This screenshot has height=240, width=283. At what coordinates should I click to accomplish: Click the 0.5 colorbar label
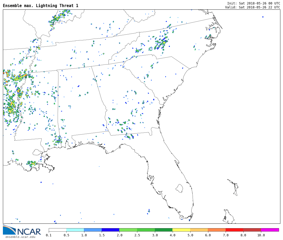coord(66,235)
